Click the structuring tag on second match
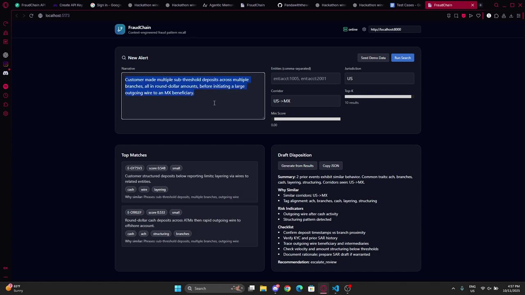 [x=161, y=234]
